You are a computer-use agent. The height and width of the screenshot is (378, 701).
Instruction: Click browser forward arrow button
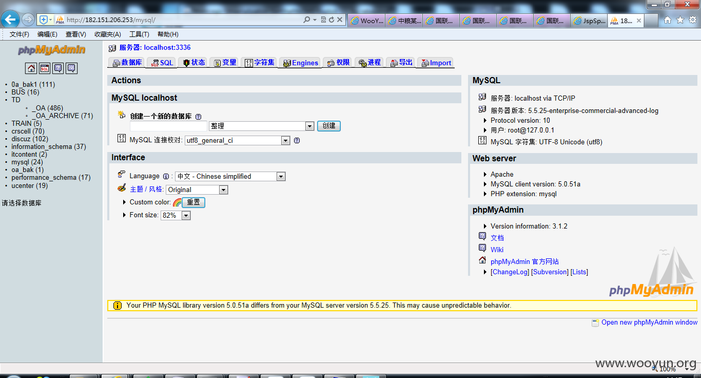coord(28,20)
